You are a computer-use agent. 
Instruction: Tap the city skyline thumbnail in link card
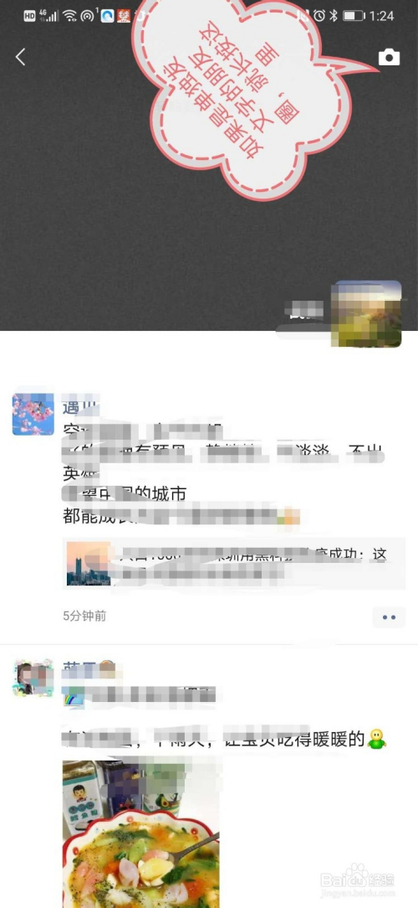[x=89, y=564]
